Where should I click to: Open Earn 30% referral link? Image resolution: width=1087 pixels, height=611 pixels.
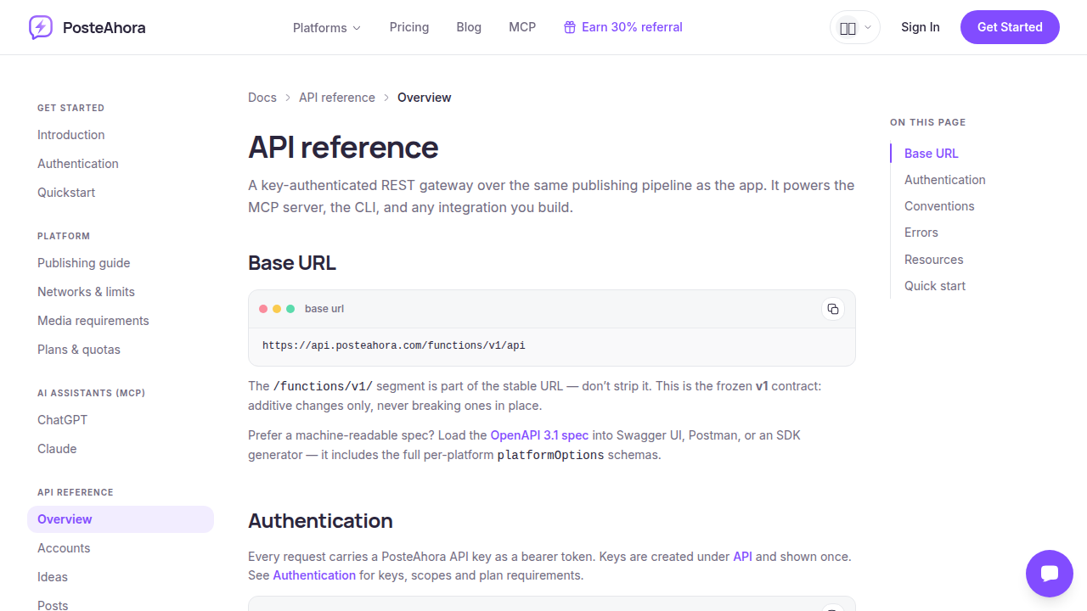click(x=623, y=27)
